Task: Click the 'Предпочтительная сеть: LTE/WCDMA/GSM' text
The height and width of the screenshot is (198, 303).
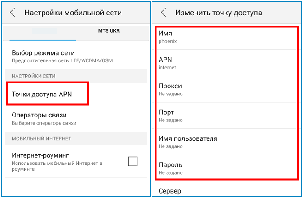Action: pyautogui.click(x=62, y=60)
